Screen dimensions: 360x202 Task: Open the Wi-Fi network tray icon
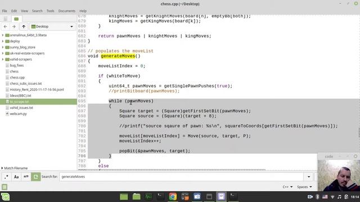[x=332, y=197]
